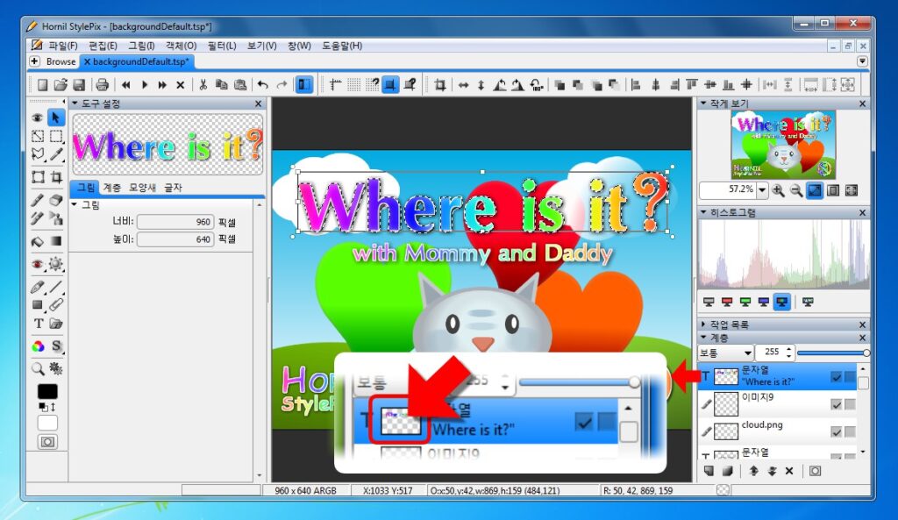Click the 너비 width field showing 960

[x=175, y=222]
